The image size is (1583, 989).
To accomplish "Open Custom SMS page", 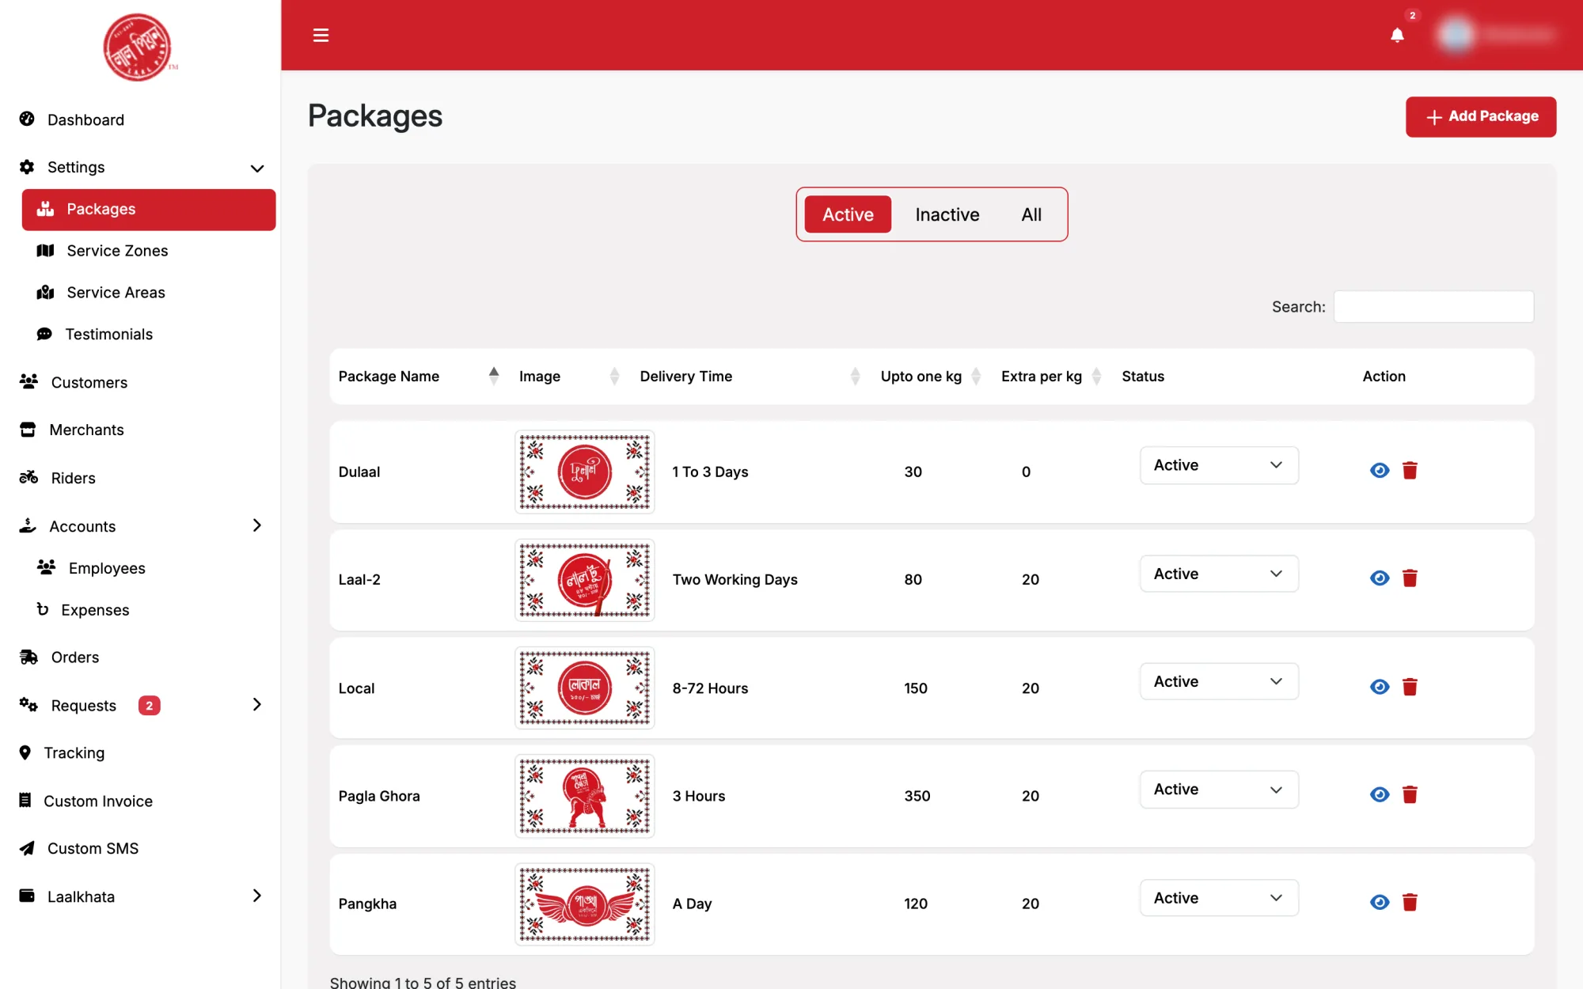I will (x=93, y=849).
